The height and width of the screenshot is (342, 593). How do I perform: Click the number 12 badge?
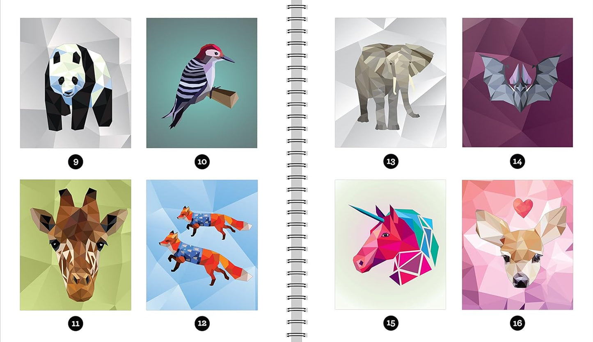point(202,324)
